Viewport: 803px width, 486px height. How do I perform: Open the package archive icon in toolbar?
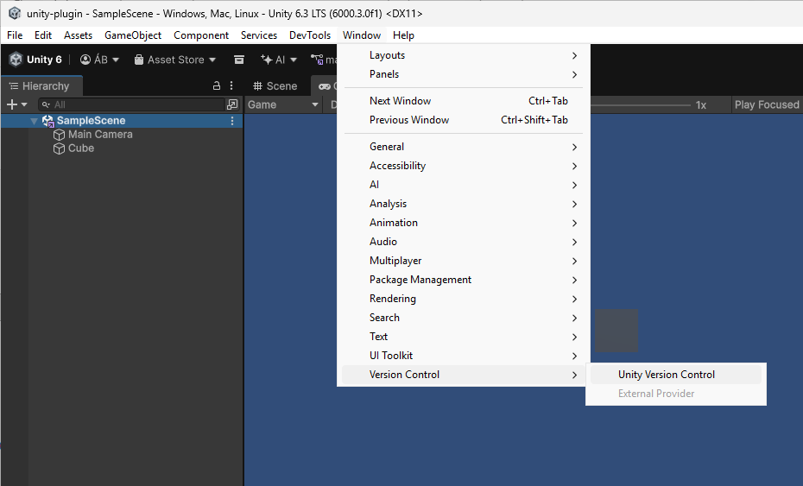[x=239, y=60]
